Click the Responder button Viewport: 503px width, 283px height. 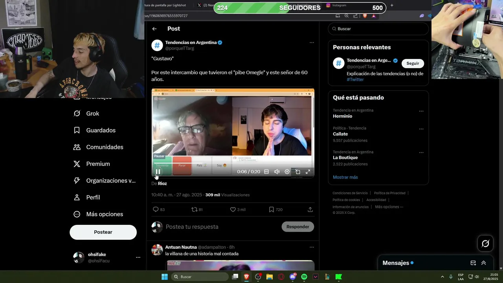click(298, 227)
